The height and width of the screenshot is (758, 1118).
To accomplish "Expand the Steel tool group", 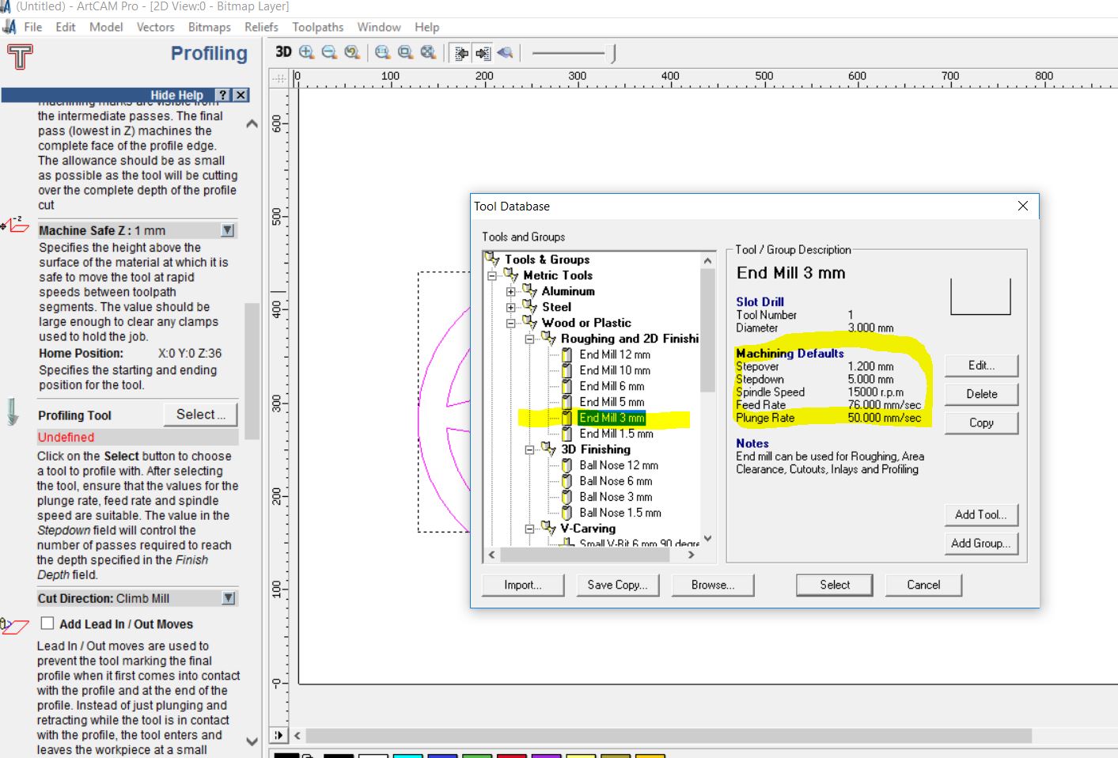I will point(511,307).
